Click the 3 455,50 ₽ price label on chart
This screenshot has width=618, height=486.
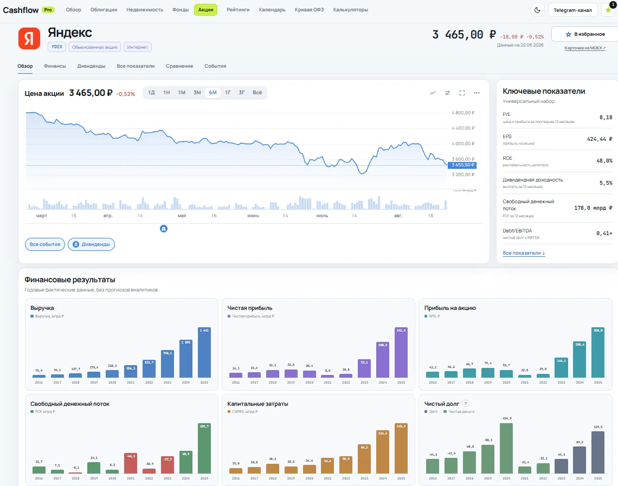[x=462, y=165]
